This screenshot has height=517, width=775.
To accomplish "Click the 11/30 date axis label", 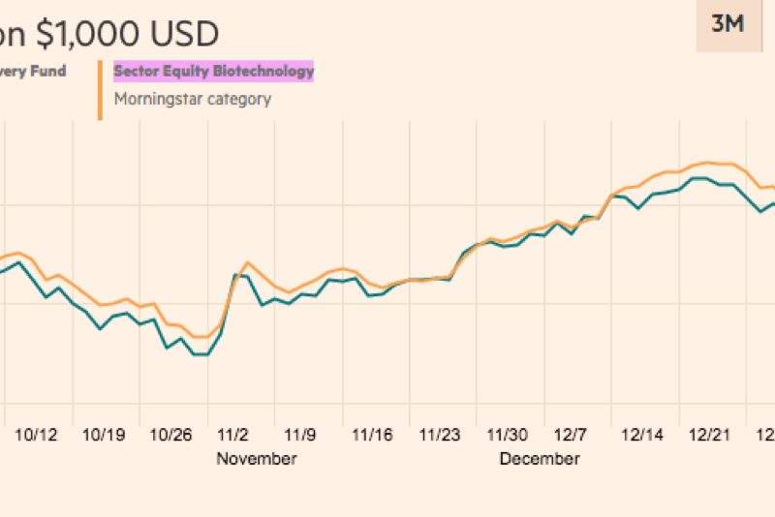I will 507,435.
